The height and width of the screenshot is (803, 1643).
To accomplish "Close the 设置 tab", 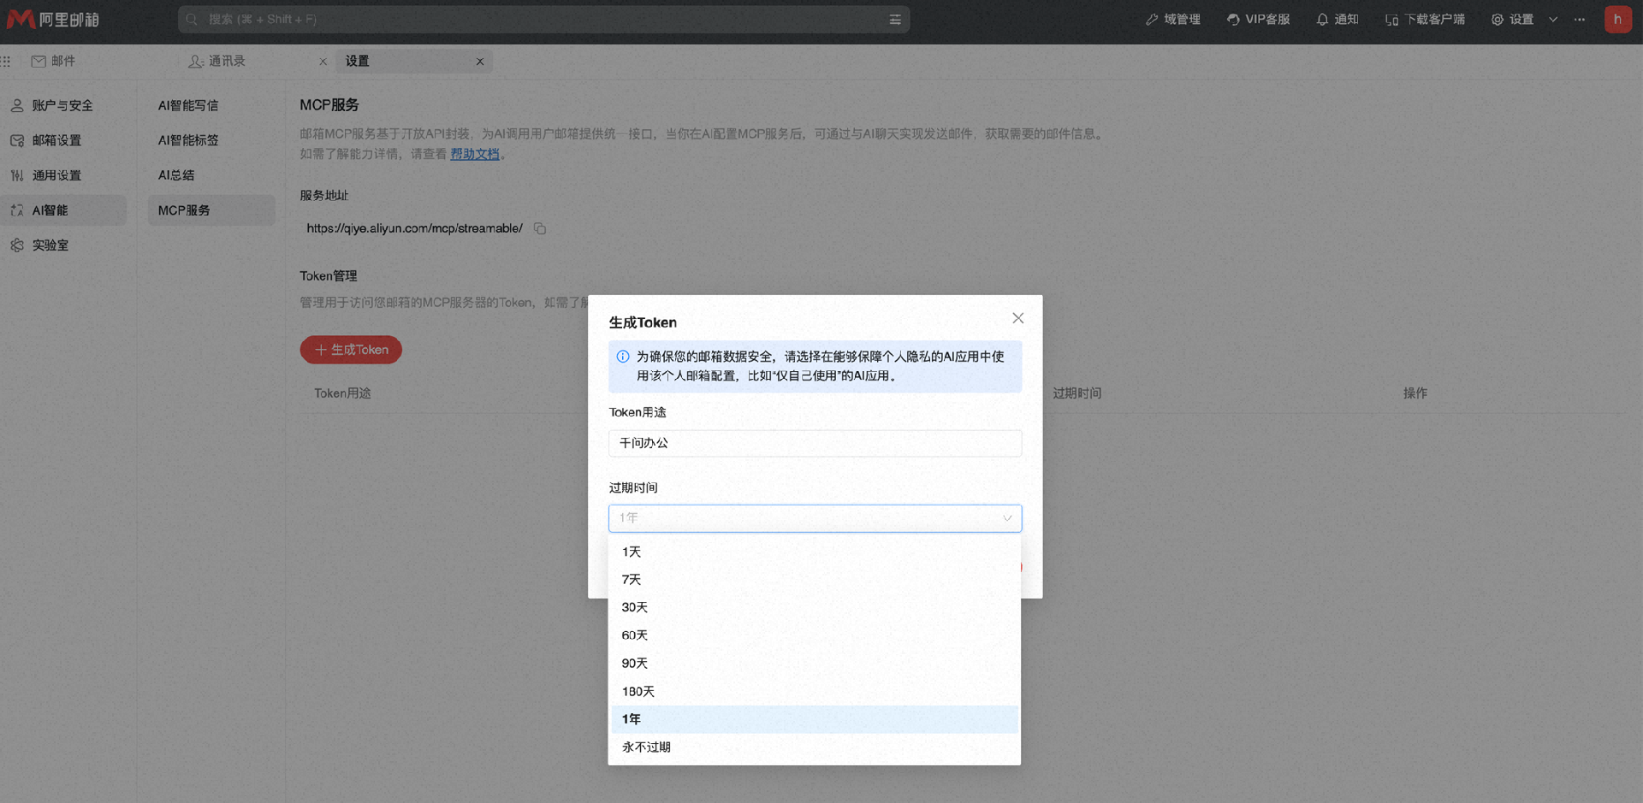I will 480,62.
